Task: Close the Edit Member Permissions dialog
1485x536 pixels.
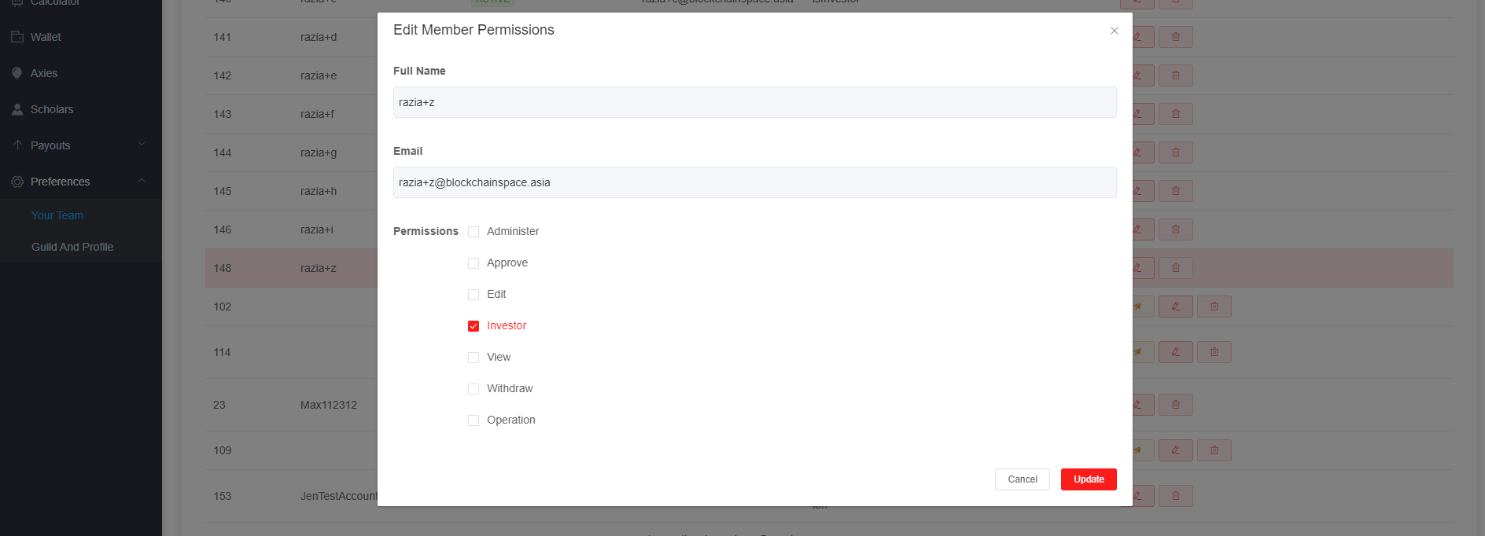Action: click(1115, 31)
